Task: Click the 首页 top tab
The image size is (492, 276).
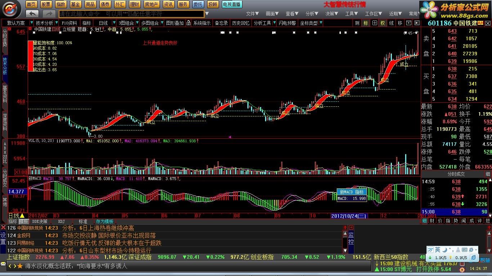Action: [31, 4]
